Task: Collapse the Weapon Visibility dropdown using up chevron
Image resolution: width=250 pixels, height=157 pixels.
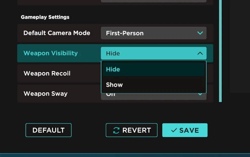Action: (200, 53)
